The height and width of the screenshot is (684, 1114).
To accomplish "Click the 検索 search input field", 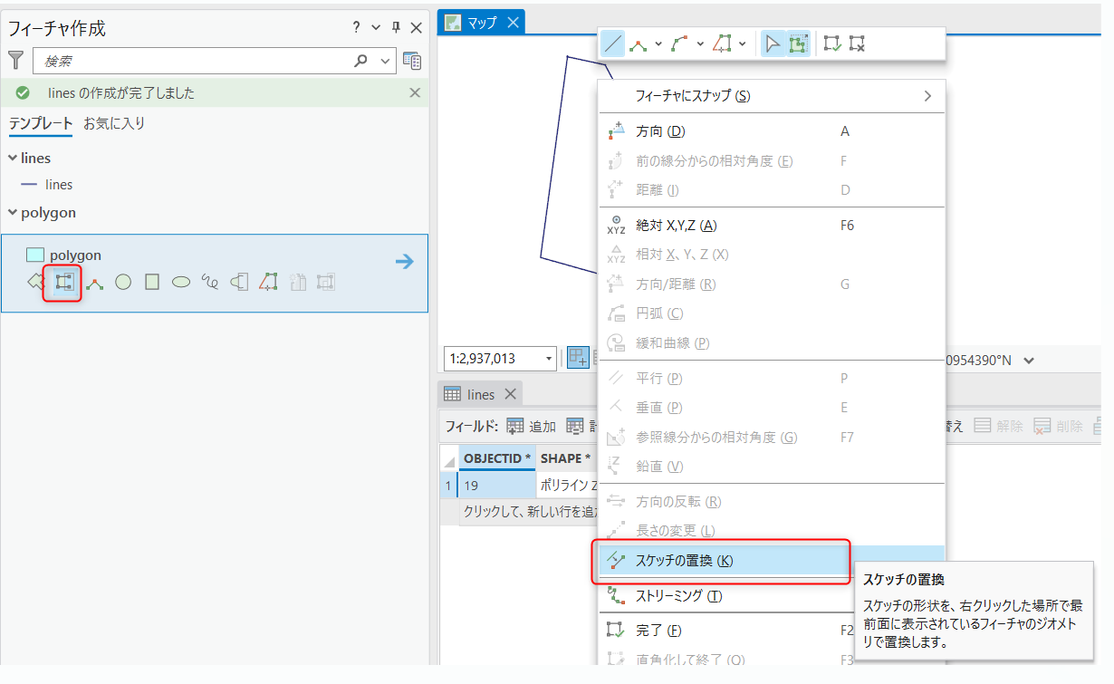I will (x=195, y=61).
